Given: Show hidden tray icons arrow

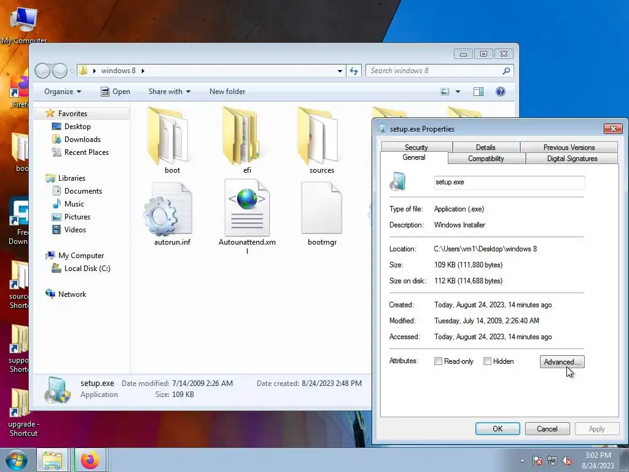Looking at the screenshot, I should tap(522, 461).
